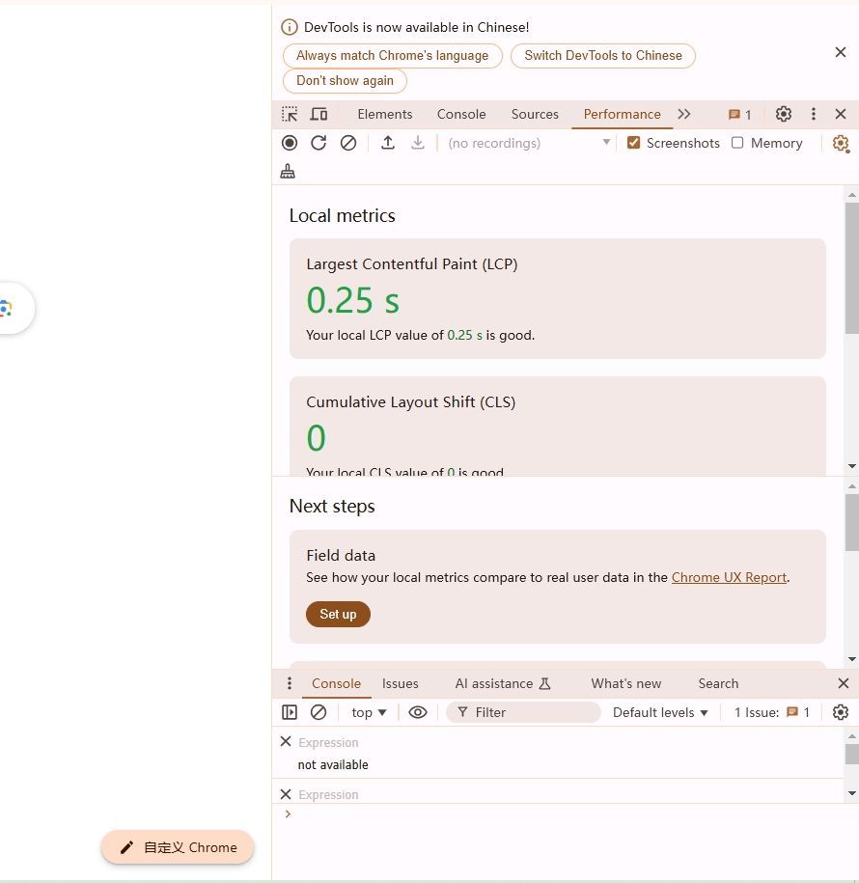Screen dimensions: 859x883
Task: Select the Performance tab
Action: (622, 114)
